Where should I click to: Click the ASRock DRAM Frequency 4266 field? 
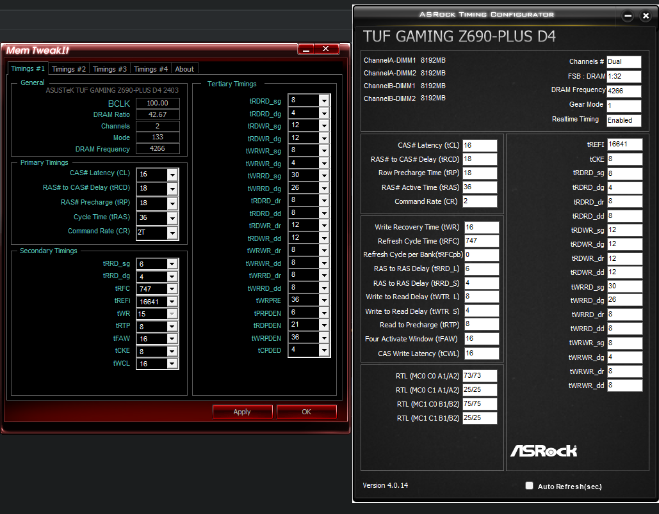[x=624, y=91]
